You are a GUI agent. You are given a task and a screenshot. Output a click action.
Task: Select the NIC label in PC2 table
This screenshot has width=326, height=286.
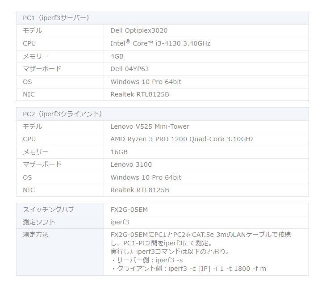coord(29,190)
